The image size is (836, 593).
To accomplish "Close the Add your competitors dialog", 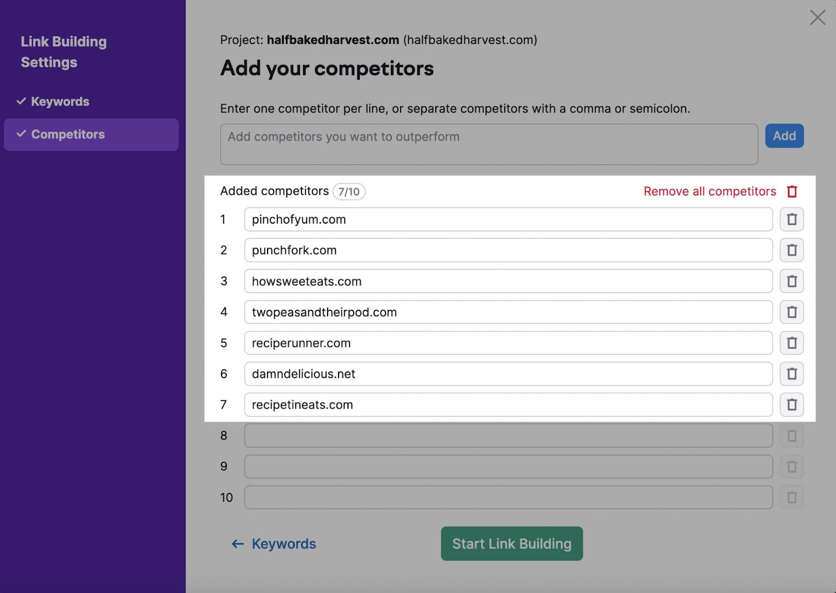I will click(817, 17).
